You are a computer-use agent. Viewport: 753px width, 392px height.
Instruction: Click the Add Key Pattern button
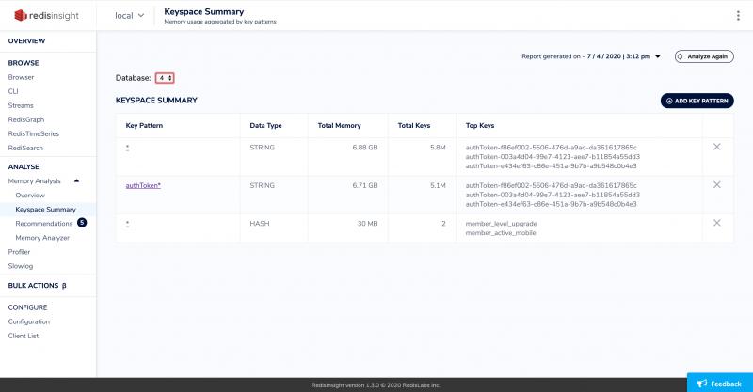tap(697, 101)
